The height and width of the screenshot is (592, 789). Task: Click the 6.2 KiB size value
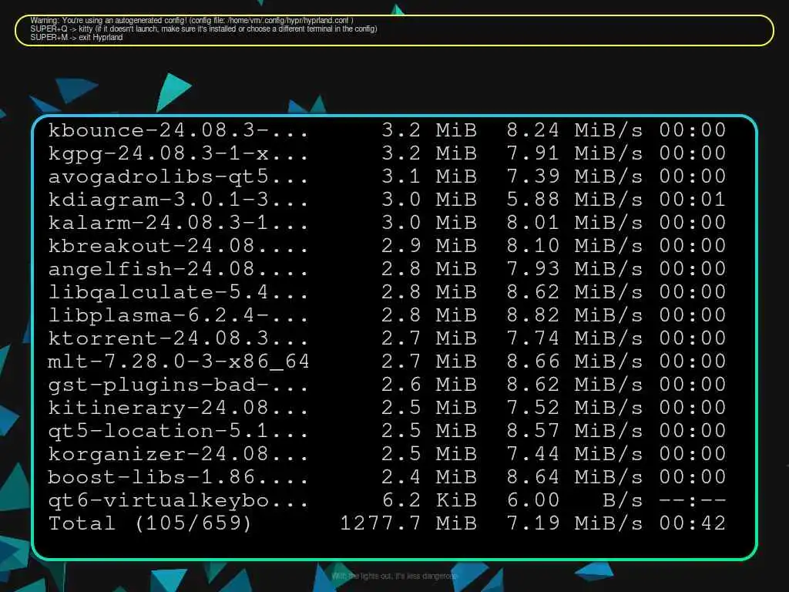click(429, 500)
